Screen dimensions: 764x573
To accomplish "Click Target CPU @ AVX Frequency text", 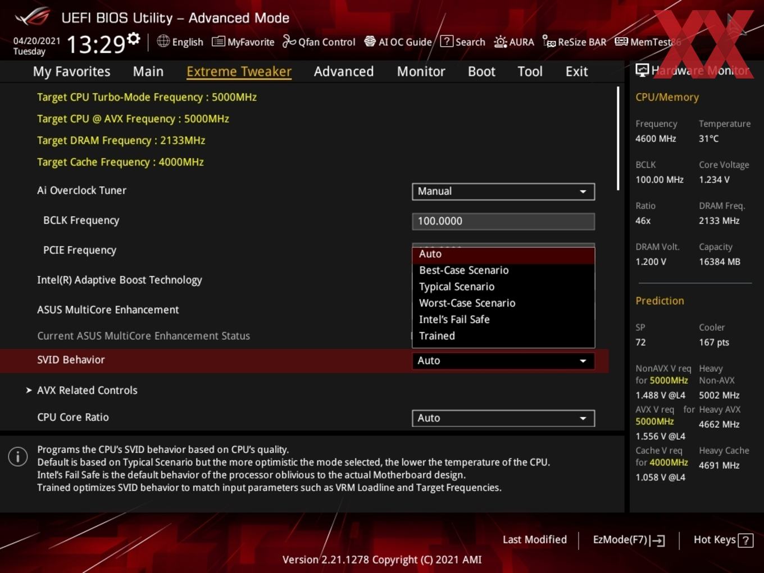I will coord(133,119).
